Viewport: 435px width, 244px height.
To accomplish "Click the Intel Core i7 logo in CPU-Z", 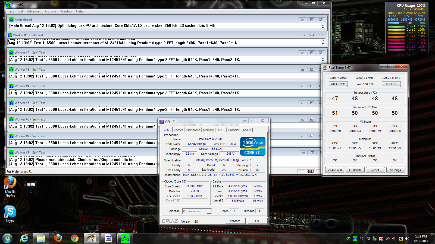I will click(253, 147).
